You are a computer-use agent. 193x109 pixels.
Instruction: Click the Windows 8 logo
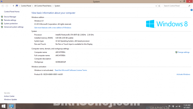(167, 24)
